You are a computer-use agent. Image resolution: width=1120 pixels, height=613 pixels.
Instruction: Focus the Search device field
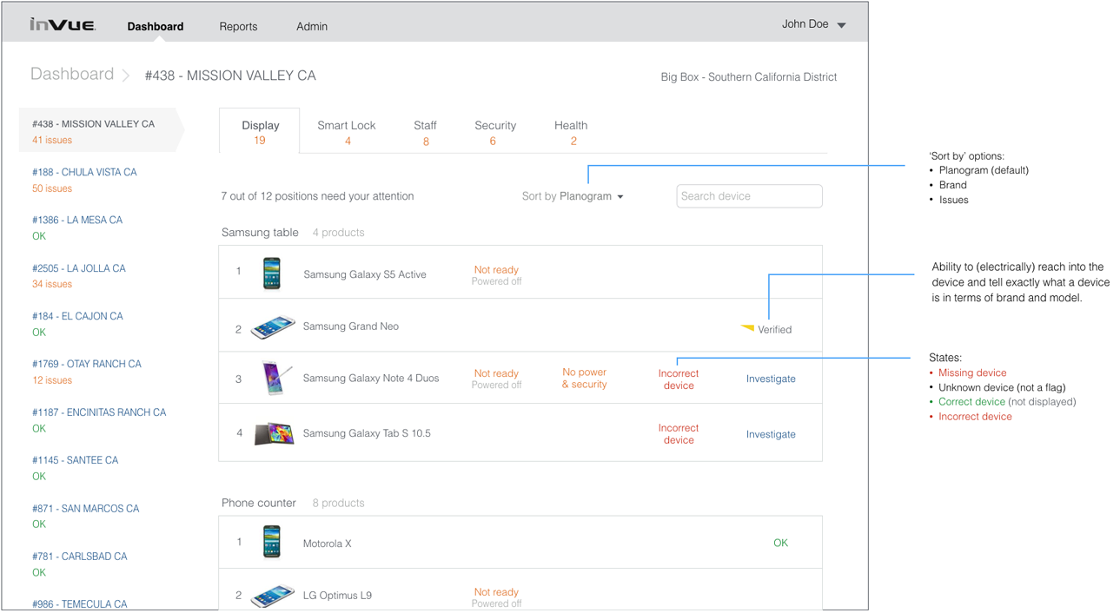[x=749, y=196]
